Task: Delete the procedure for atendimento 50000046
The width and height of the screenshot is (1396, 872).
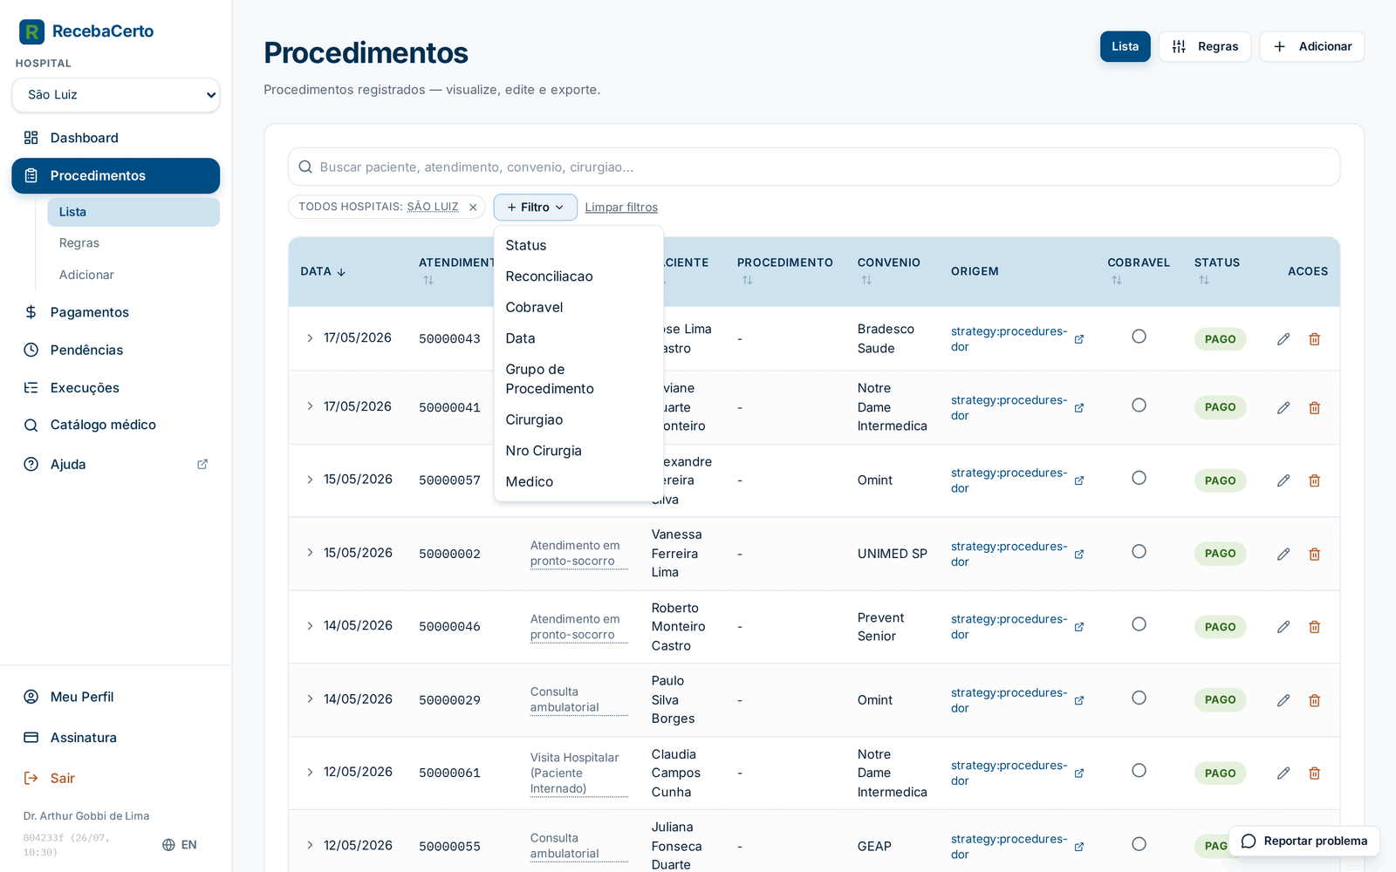Action: click(1315, 627)
